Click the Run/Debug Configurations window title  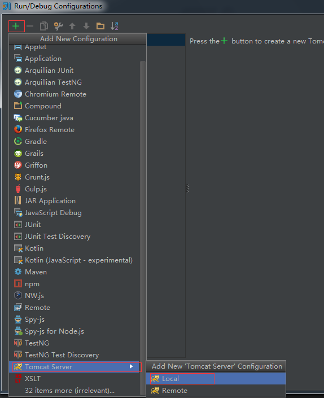[x=58, y=6]
